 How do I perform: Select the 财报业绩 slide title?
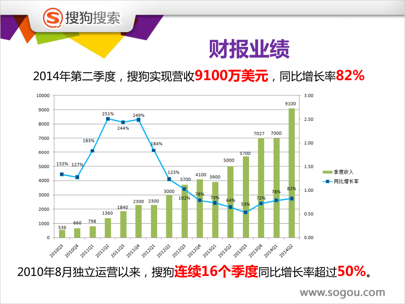pyautogui.click(x=249, y=49)
